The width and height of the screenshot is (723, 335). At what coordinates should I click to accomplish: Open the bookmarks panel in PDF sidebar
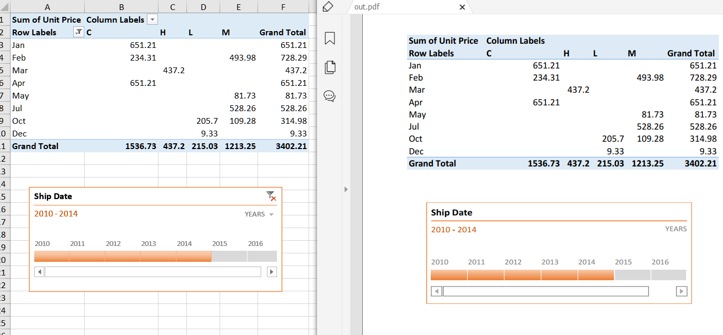[330, 38]
